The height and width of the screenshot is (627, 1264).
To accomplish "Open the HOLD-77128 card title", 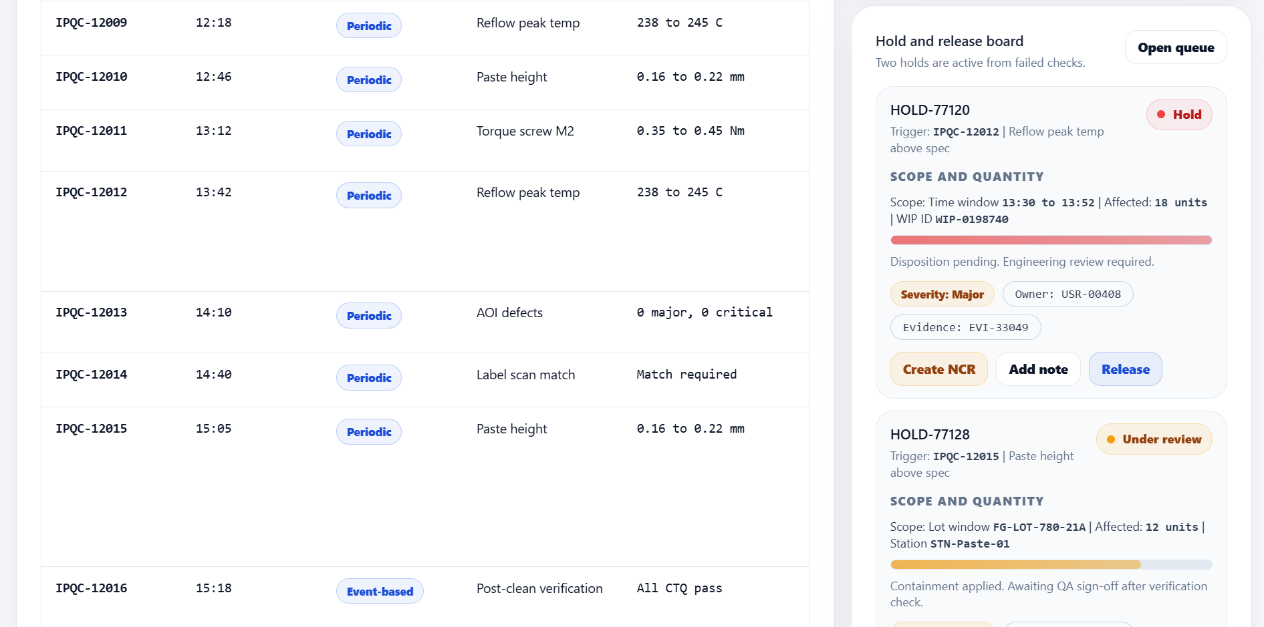I will (930, 435).
